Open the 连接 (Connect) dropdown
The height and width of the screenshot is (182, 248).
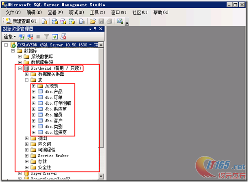tap(10, 37)
